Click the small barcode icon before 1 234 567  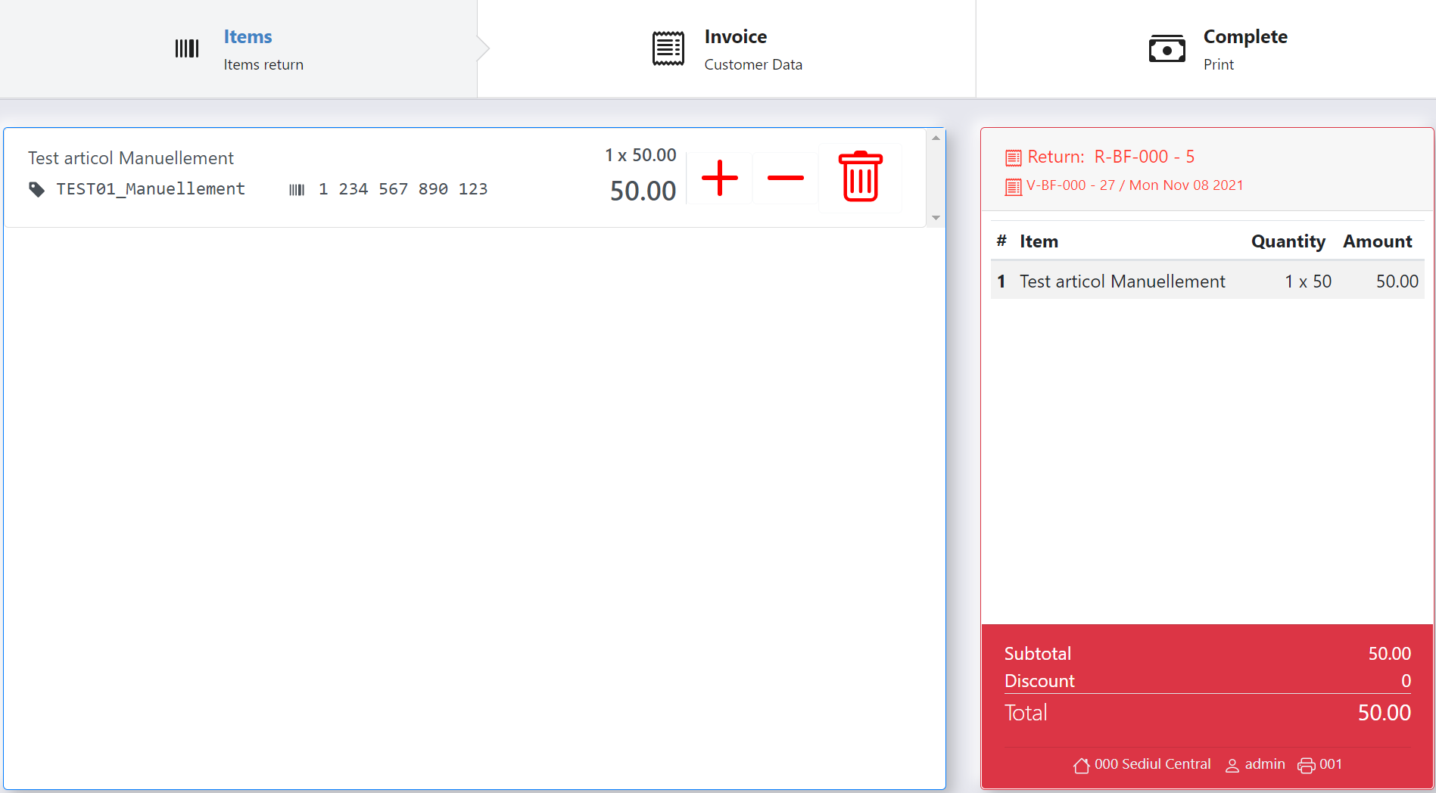click(297, 190)
